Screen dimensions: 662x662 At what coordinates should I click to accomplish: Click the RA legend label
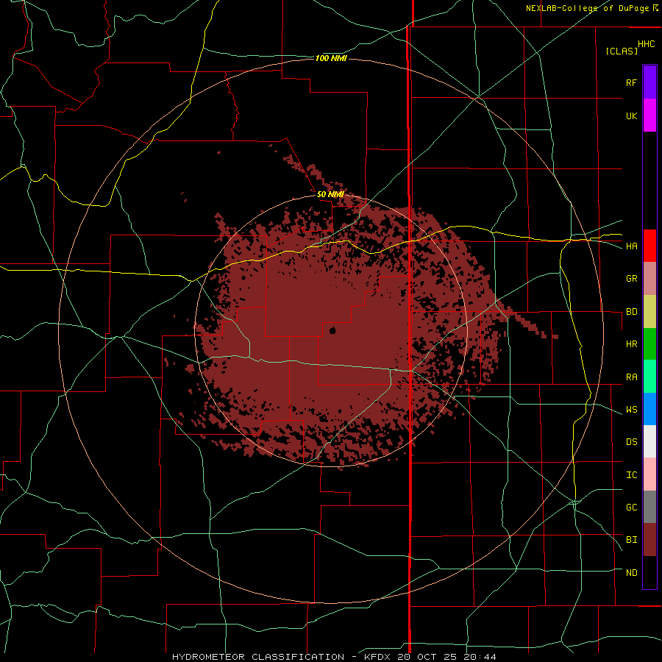point(631,377)
